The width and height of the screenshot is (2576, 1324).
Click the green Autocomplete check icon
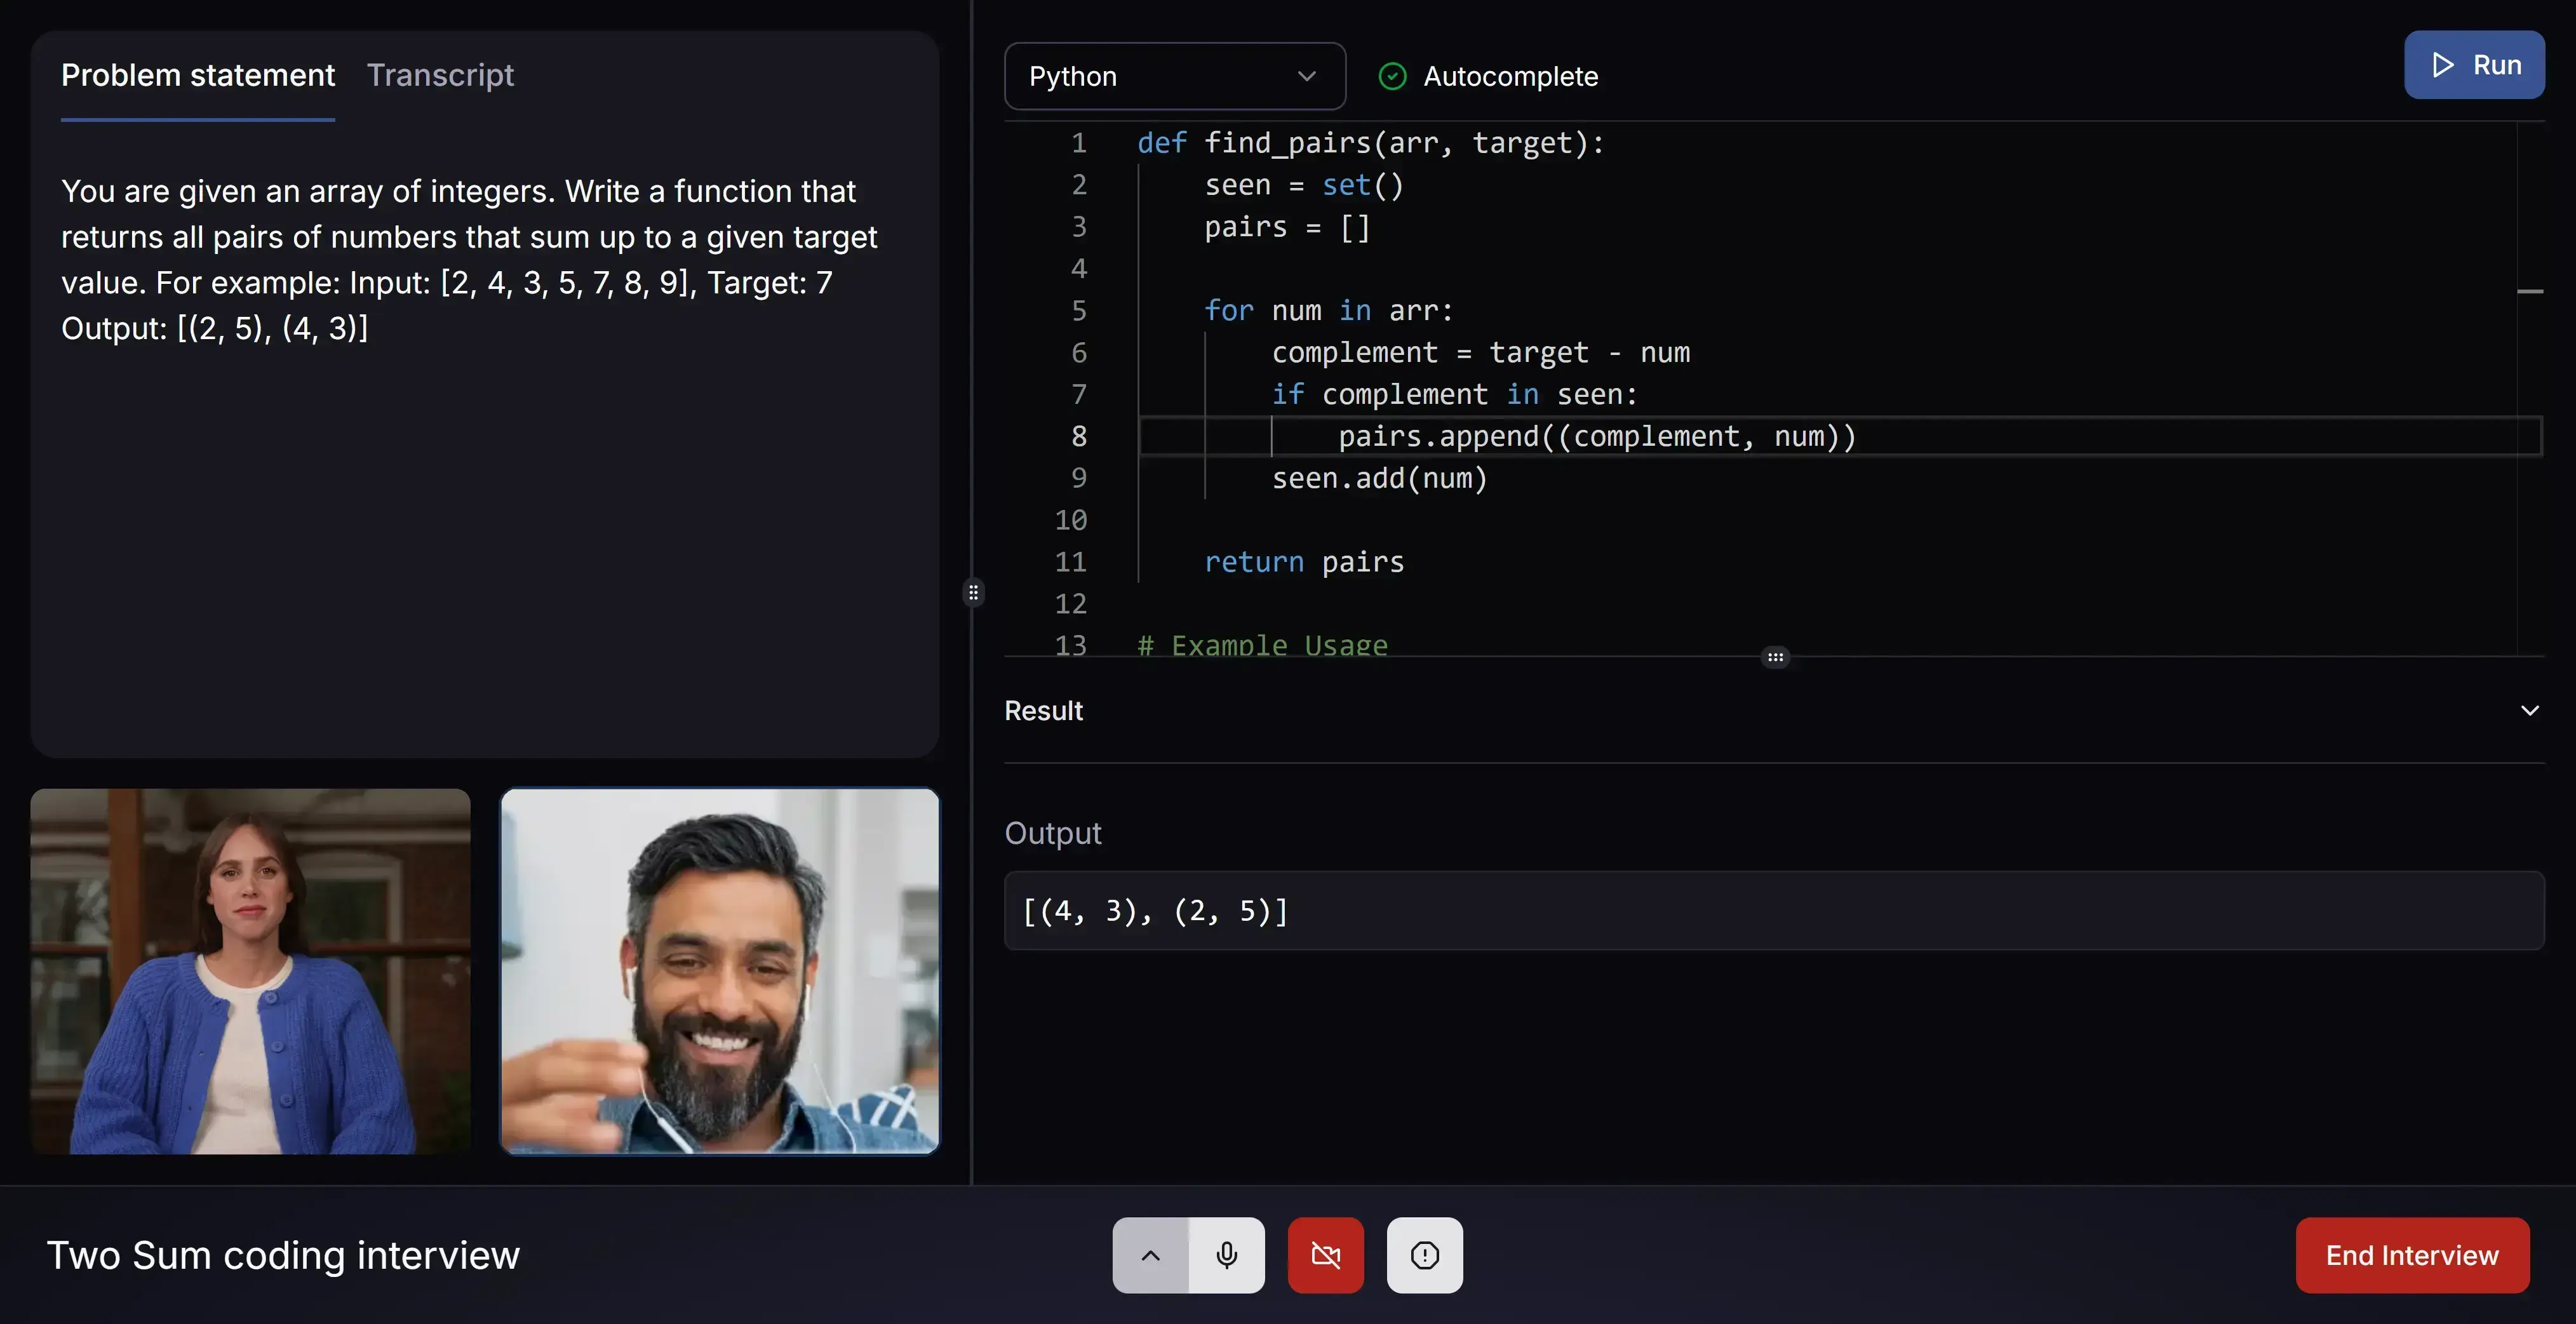pyautogui.click(x=1392, y=76)
